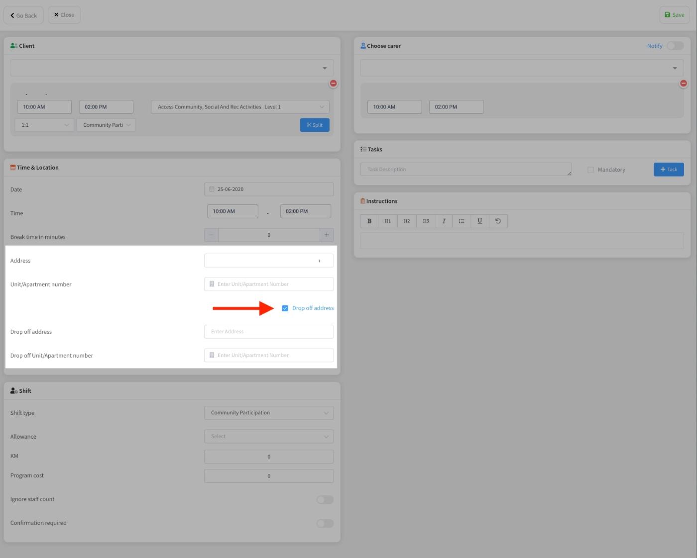Open the Choose carer dropdown

pyautogui.click(x=522, y=68)
